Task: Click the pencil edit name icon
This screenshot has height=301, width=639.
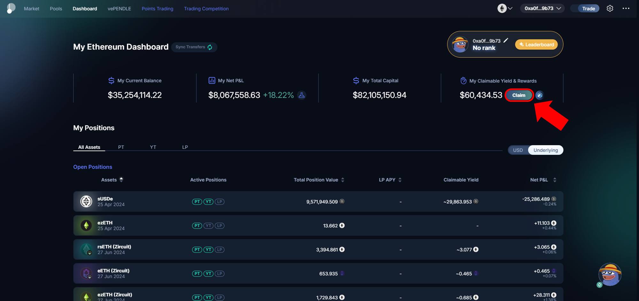Action: 506,41
